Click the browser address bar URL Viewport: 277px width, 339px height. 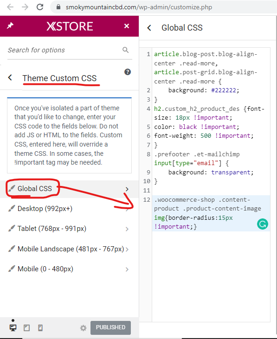pyautogui.click(x=139, y=7)
